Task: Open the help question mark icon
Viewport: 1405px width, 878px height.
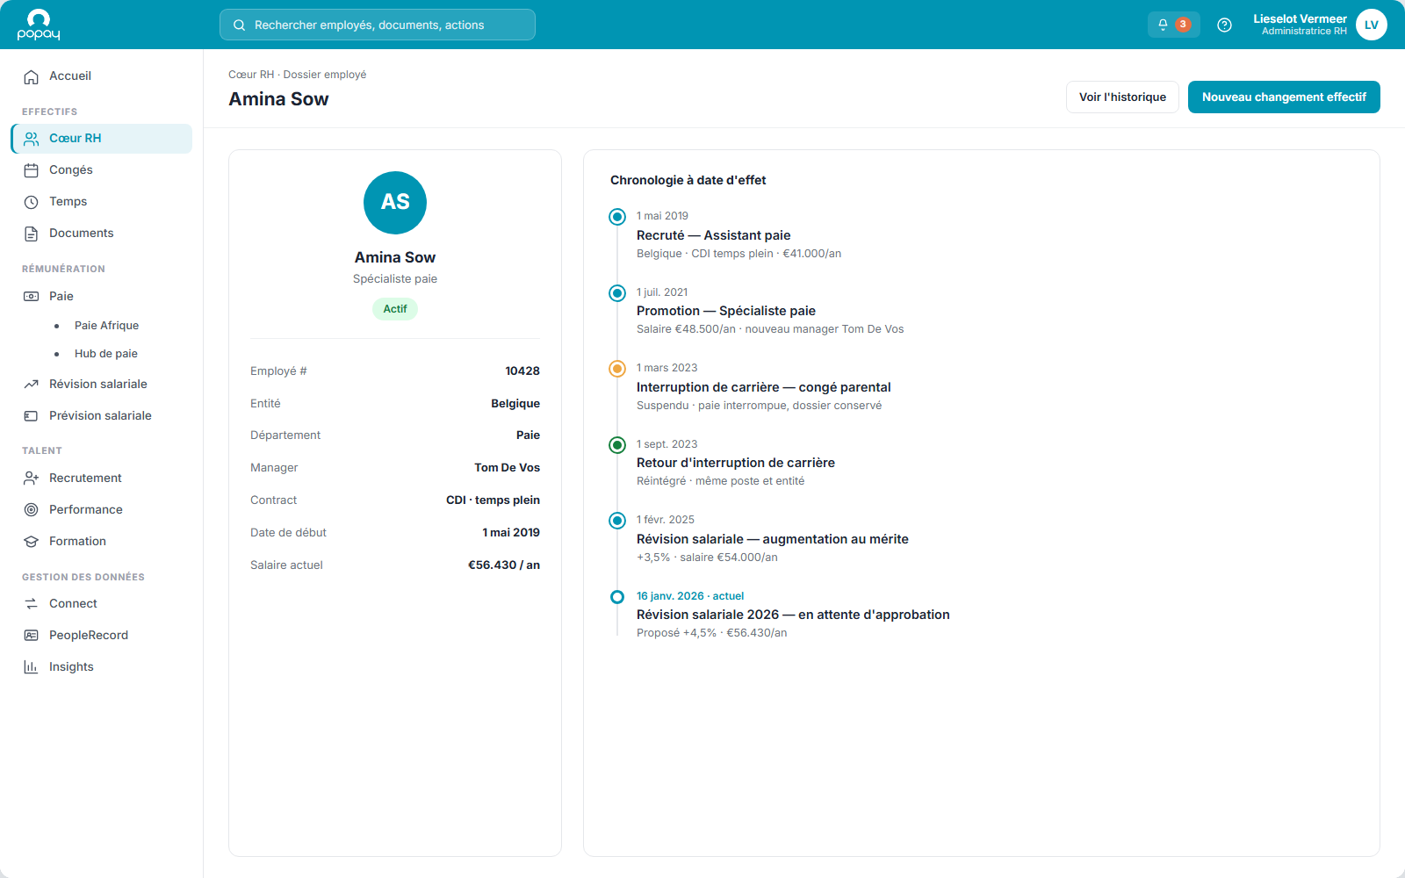Action: coord(1224,25)
